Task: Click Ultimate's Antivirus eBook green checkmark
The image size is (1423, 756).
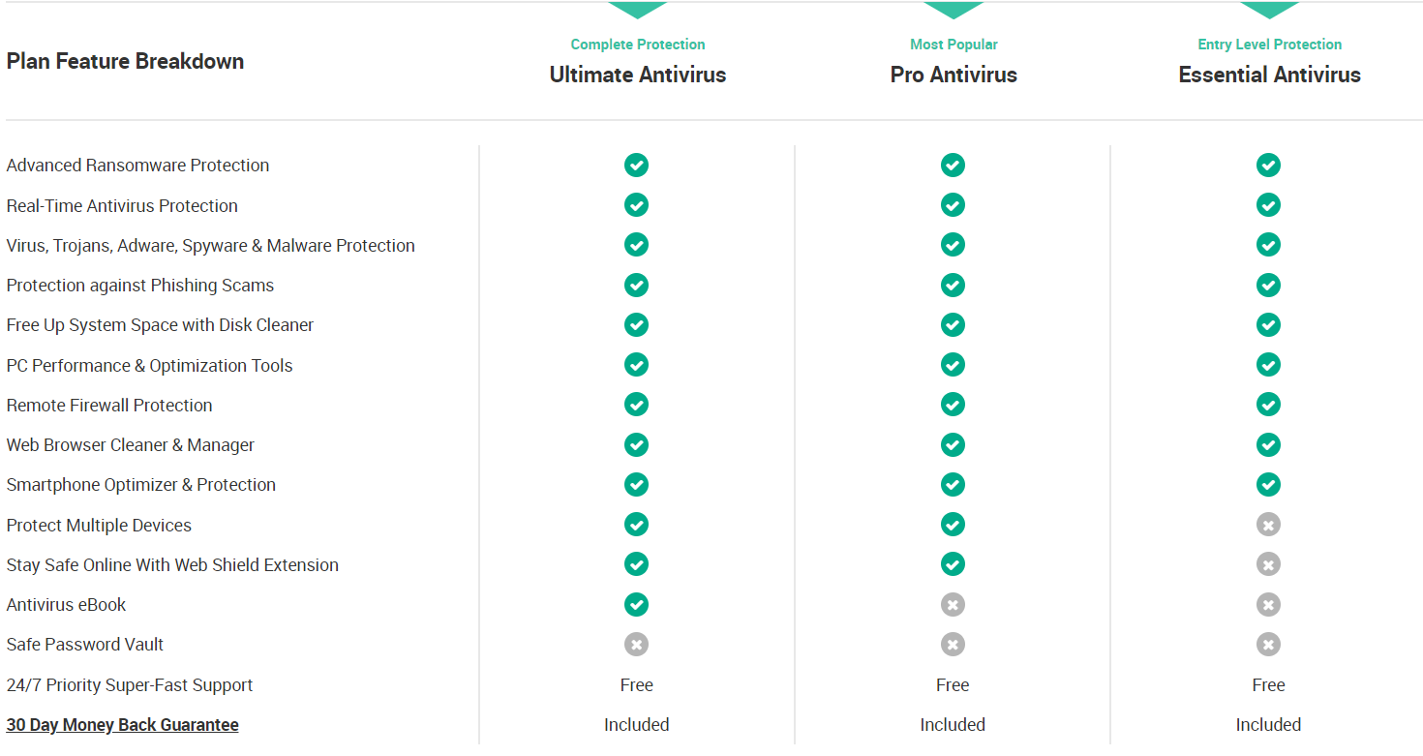Action: pos(636,605)
